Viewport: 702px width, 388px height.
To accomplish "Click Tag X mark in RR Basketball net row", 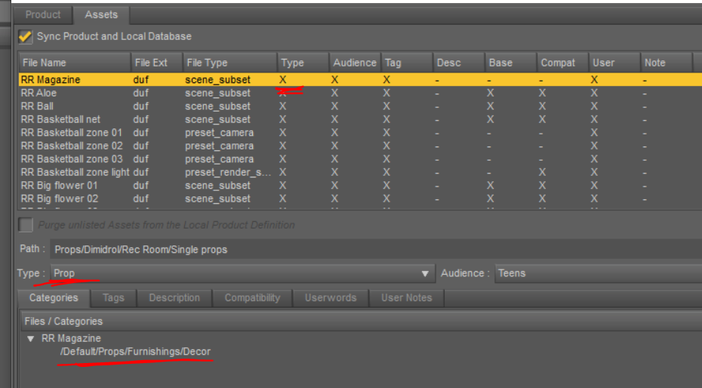I will [386, 119].
